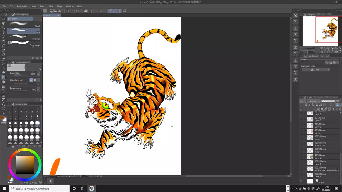The height and width of the screenshot is (192, 342).
Task: Toggle the third snap button in toolbar
Action: [x=119, y=11]
